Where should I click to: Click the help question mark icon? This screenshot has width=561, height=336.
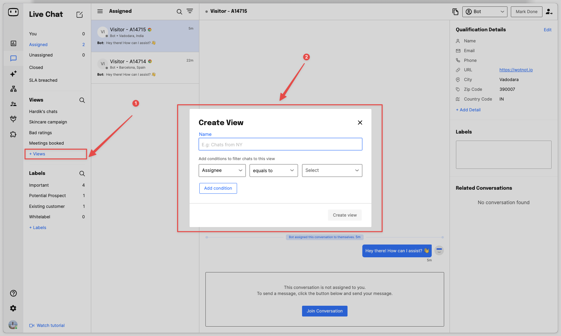(x=13, y=293)
